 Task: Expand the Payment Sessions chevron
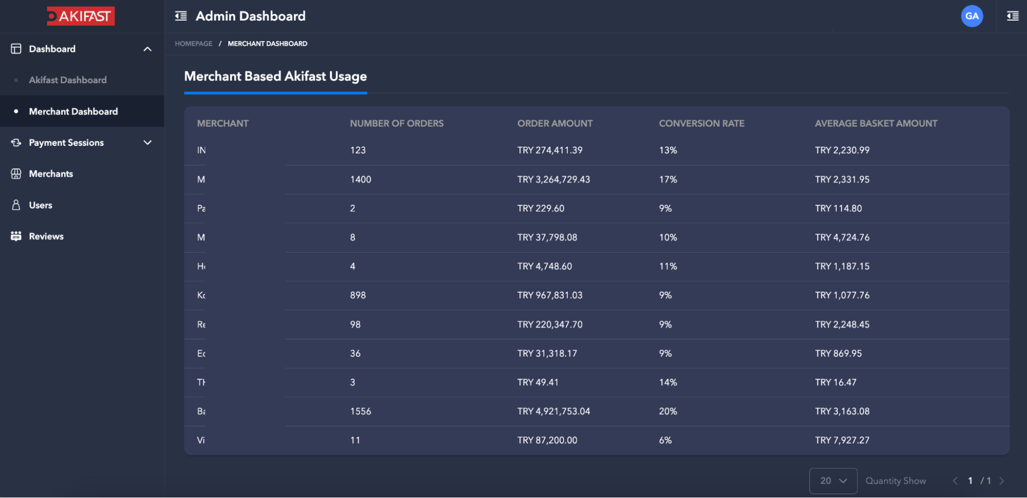147,143
